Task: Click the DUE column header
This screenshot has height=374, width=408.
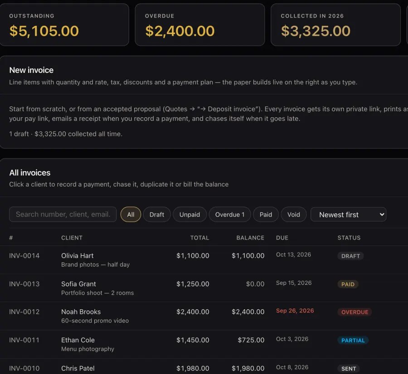Action: click(x=282, y=238)
